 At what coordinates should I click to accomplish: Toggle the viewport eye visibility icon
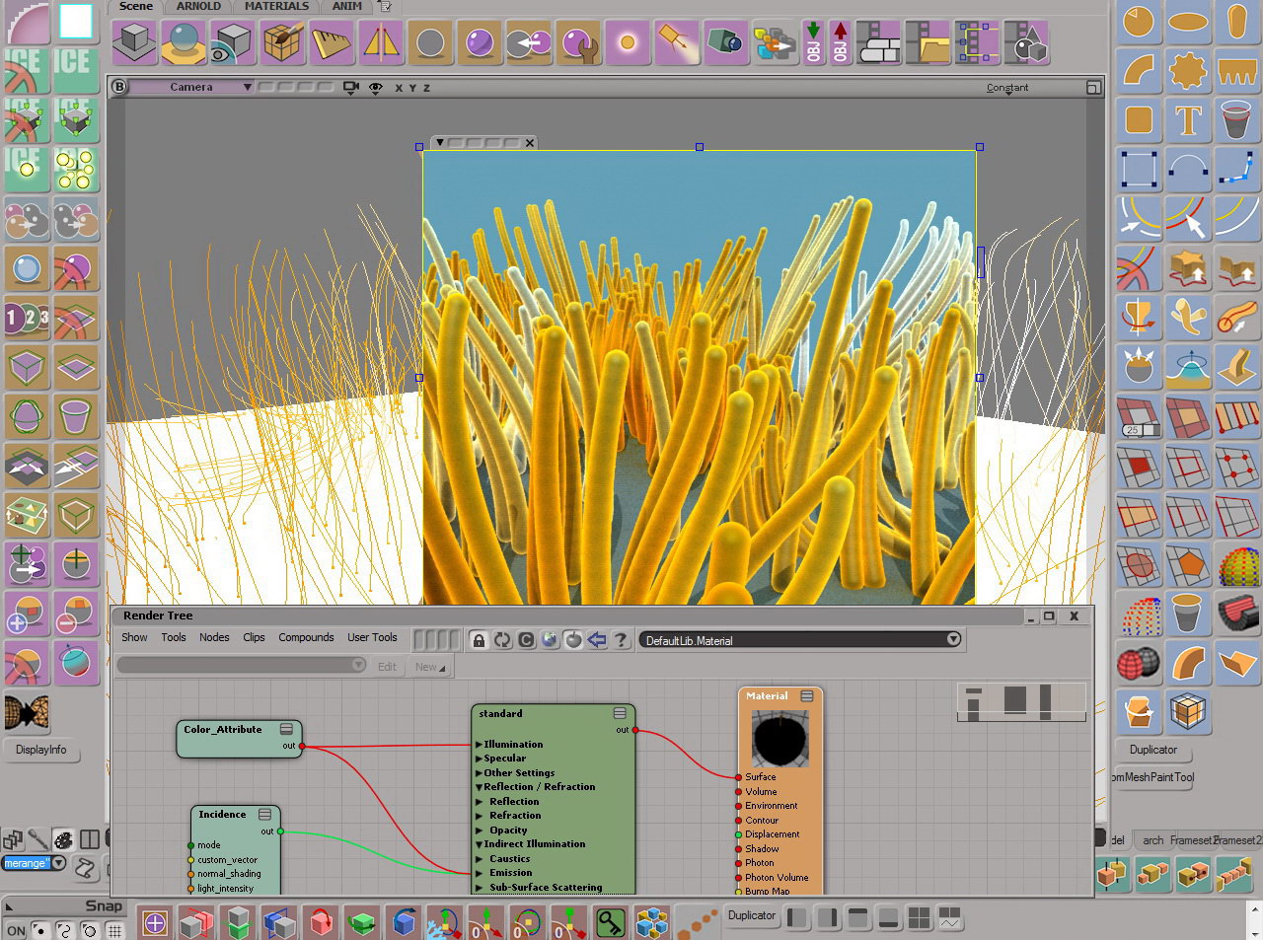tap(376, 88)
